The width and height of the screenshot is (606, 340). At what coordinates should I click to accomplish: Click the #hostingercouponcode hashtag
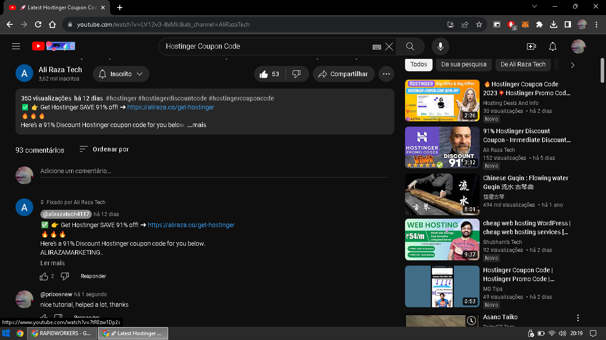(x=241, y=98)
